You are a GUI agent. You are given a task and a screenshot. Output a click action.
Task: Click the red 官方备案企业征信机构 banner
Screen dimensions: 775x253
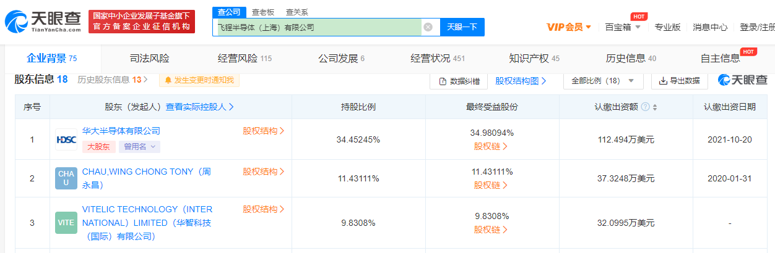tap(142, 22)
